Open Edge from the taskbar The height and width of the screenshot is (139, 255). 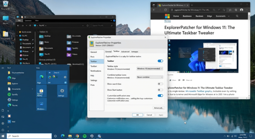(63, 136)
